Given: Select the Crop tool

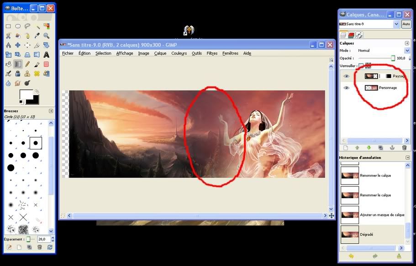Looking at the screenshot, I should coord(37,45).
